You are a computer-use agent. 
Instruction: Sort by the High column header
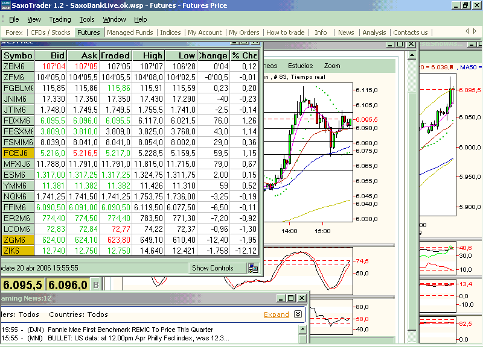click(148, 55)
